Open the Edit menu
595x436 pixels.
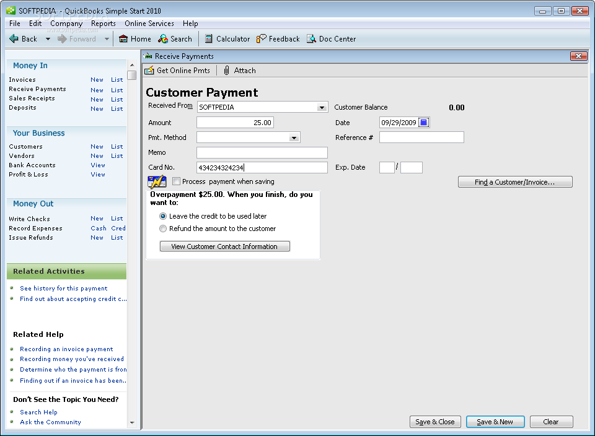(x=35, y=24)
